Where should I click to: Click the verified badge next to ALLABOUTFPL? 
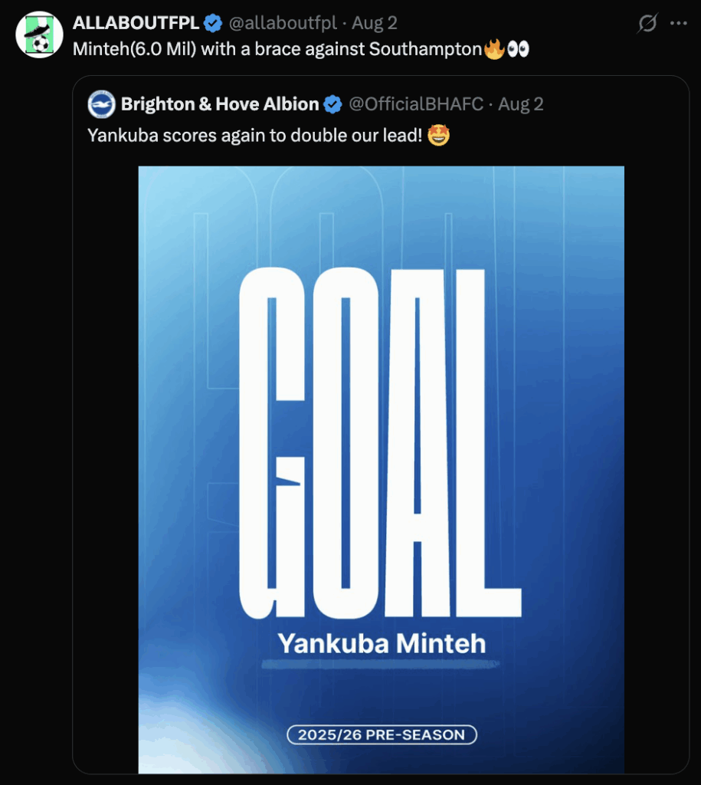(x=212, y=24)
